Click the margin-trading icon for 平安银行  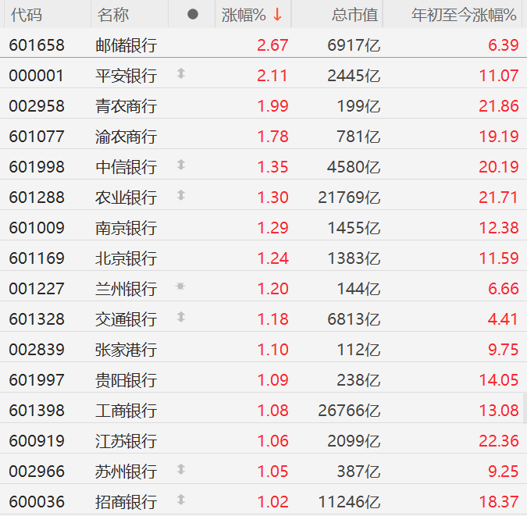coord(181,73)
